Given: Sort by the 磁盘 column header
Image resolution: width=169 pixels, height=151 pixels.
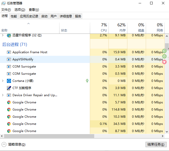Looking at the screenshot, I should click(x=137, y=28).
